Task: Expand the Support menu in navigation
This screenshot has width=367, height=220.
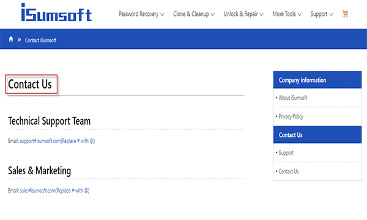Action: tap(322, 14)
